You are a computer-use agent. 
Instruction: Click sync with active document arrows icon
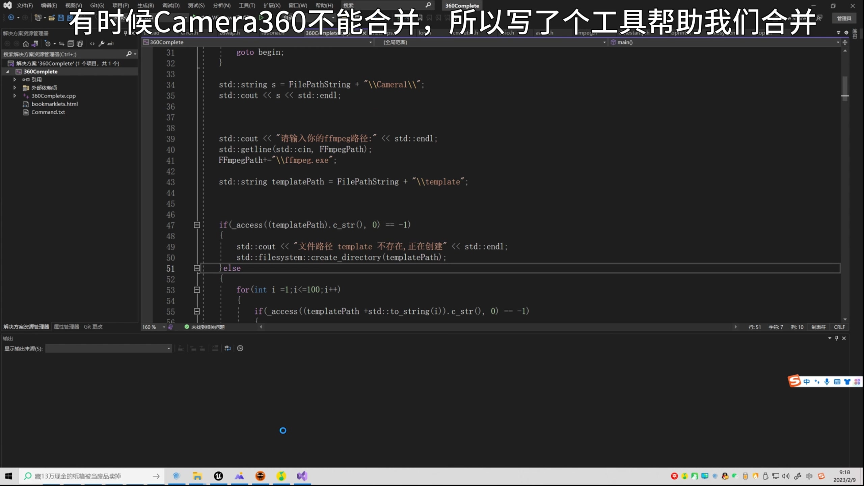click(x=61, y=44)
